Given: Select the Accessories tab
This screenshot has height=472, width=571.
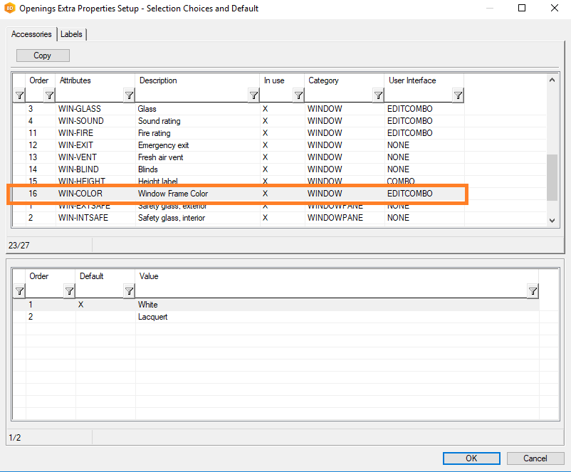Looking at the screenshot, I should (31, 34).
